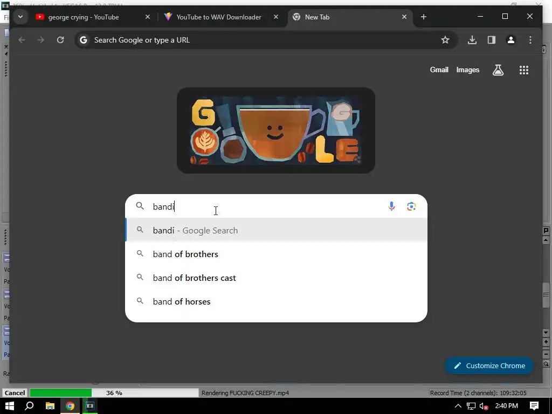Click VEGAS scrollbar down arrow
The width and height of the screenshot is (552, 414).
pyautogui.click(x=546, y=332)
